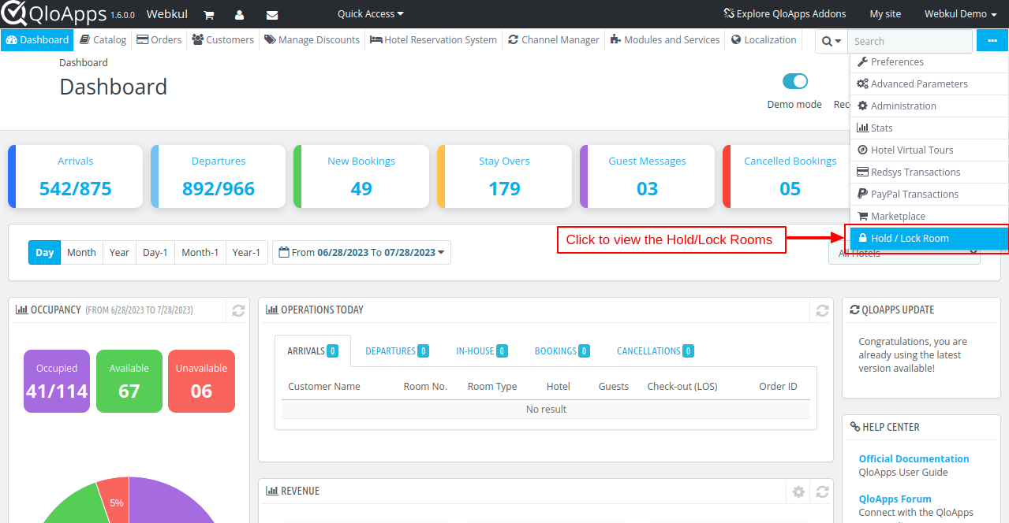Open the New Bookings summary card

(x=361, y=176)
